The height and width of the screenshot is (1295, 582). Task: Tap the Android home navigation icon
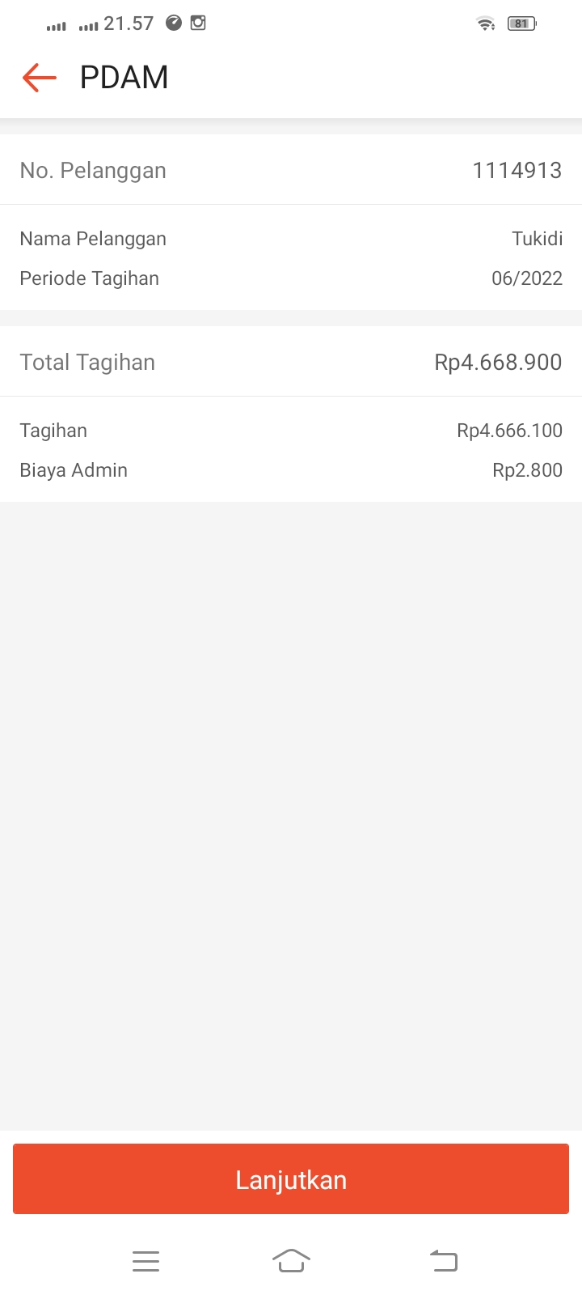click(291, 1261)
